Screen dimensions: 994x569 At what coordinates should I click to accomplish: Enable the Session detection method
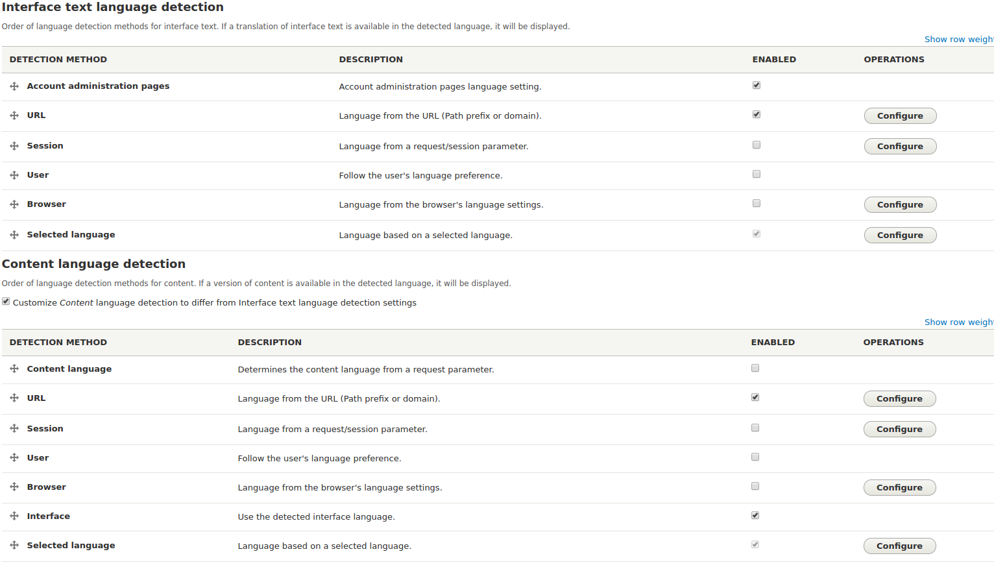[x=756, y=145]
